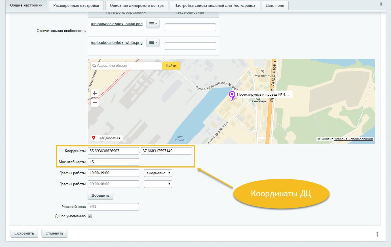Click the Отличительная особенность label
Screen dimensions: 391x247
coord(61,31)
